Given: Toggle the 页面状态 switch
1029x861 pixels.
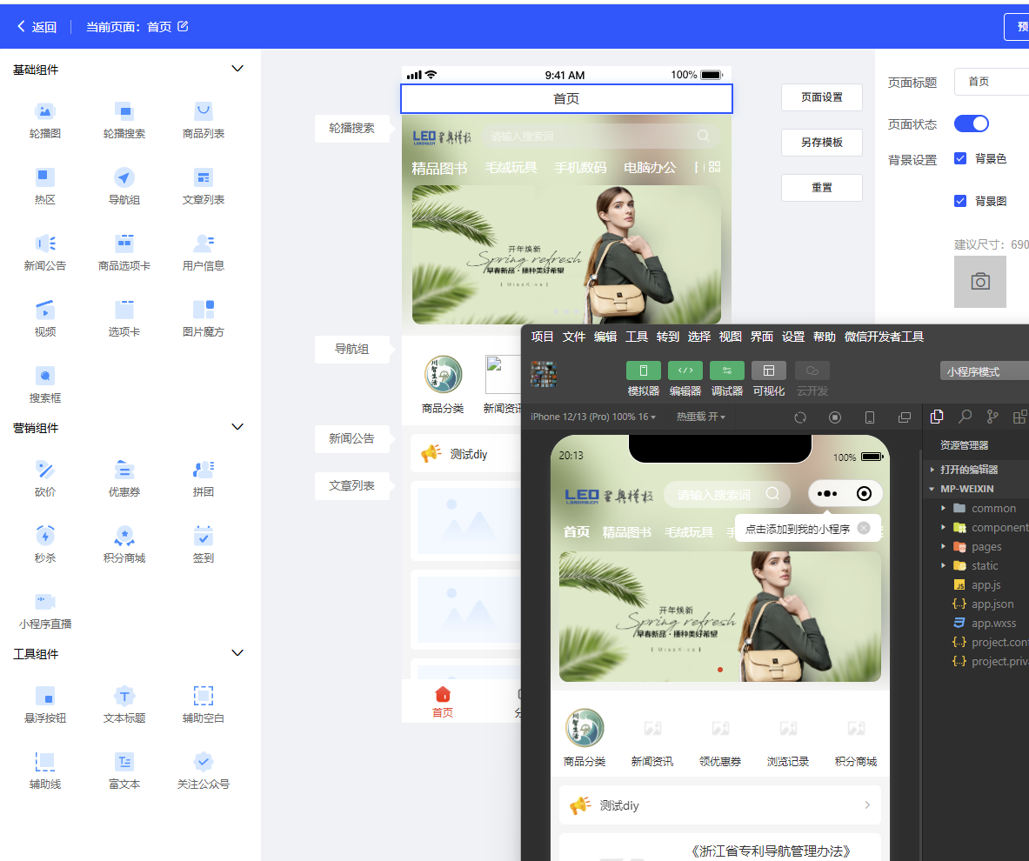Looking at the screenshot, I should [x=972, y=123].
